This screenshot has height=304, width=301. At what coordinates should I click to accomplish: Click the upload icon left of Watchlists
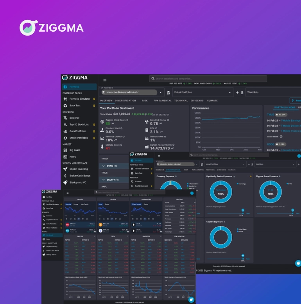point(242,93)
